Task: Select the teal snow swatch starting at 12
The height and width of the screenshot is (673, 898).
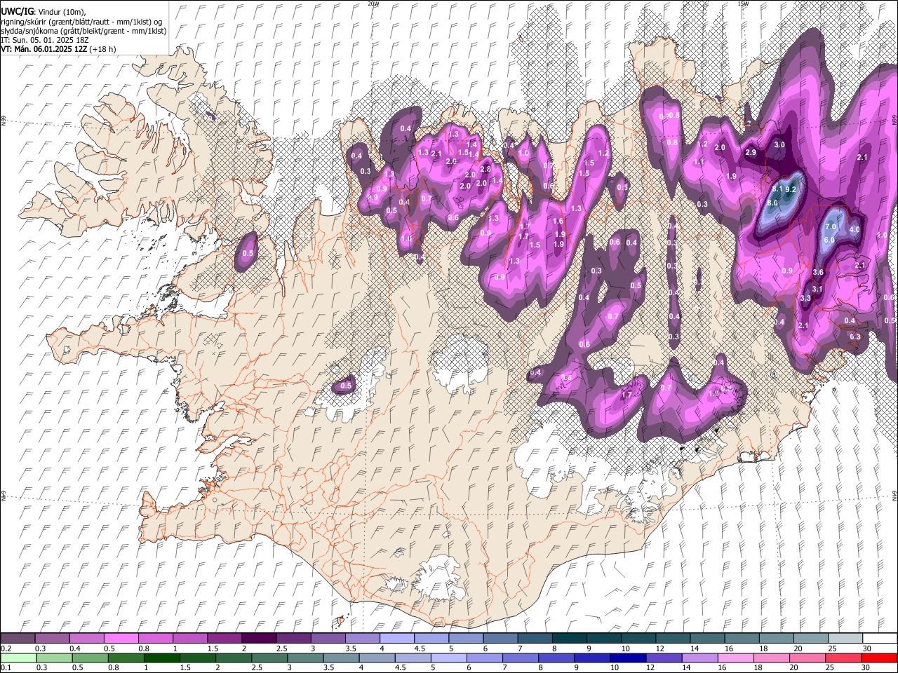Action: pyautogui.click(x=671, y=638)
